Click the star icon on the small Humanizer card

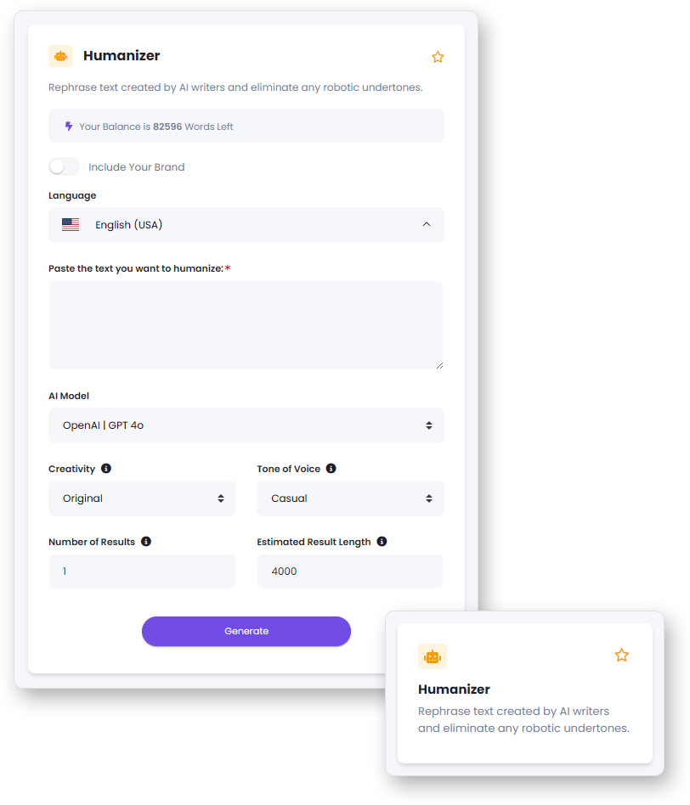(621, 656)
